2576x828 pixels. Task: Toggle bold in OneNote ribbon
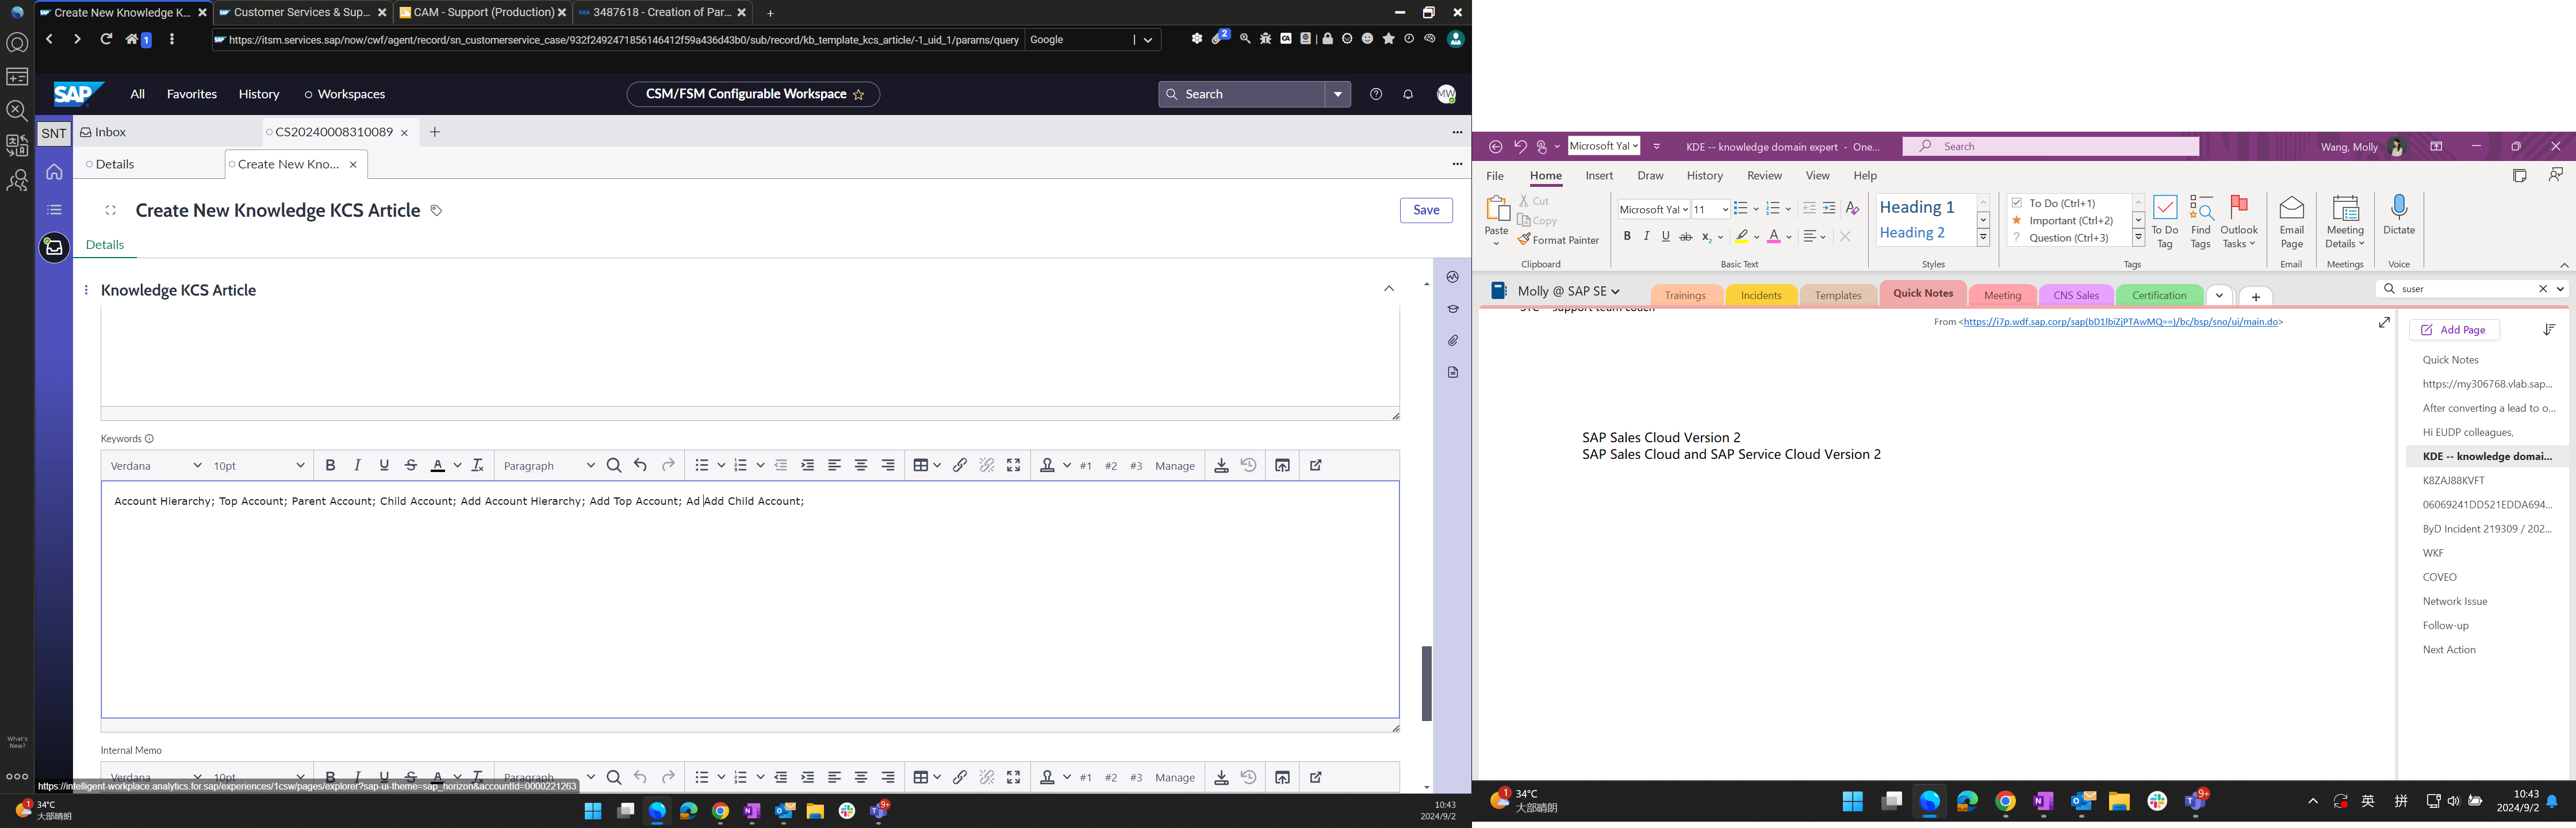[x=1627, y=236]
